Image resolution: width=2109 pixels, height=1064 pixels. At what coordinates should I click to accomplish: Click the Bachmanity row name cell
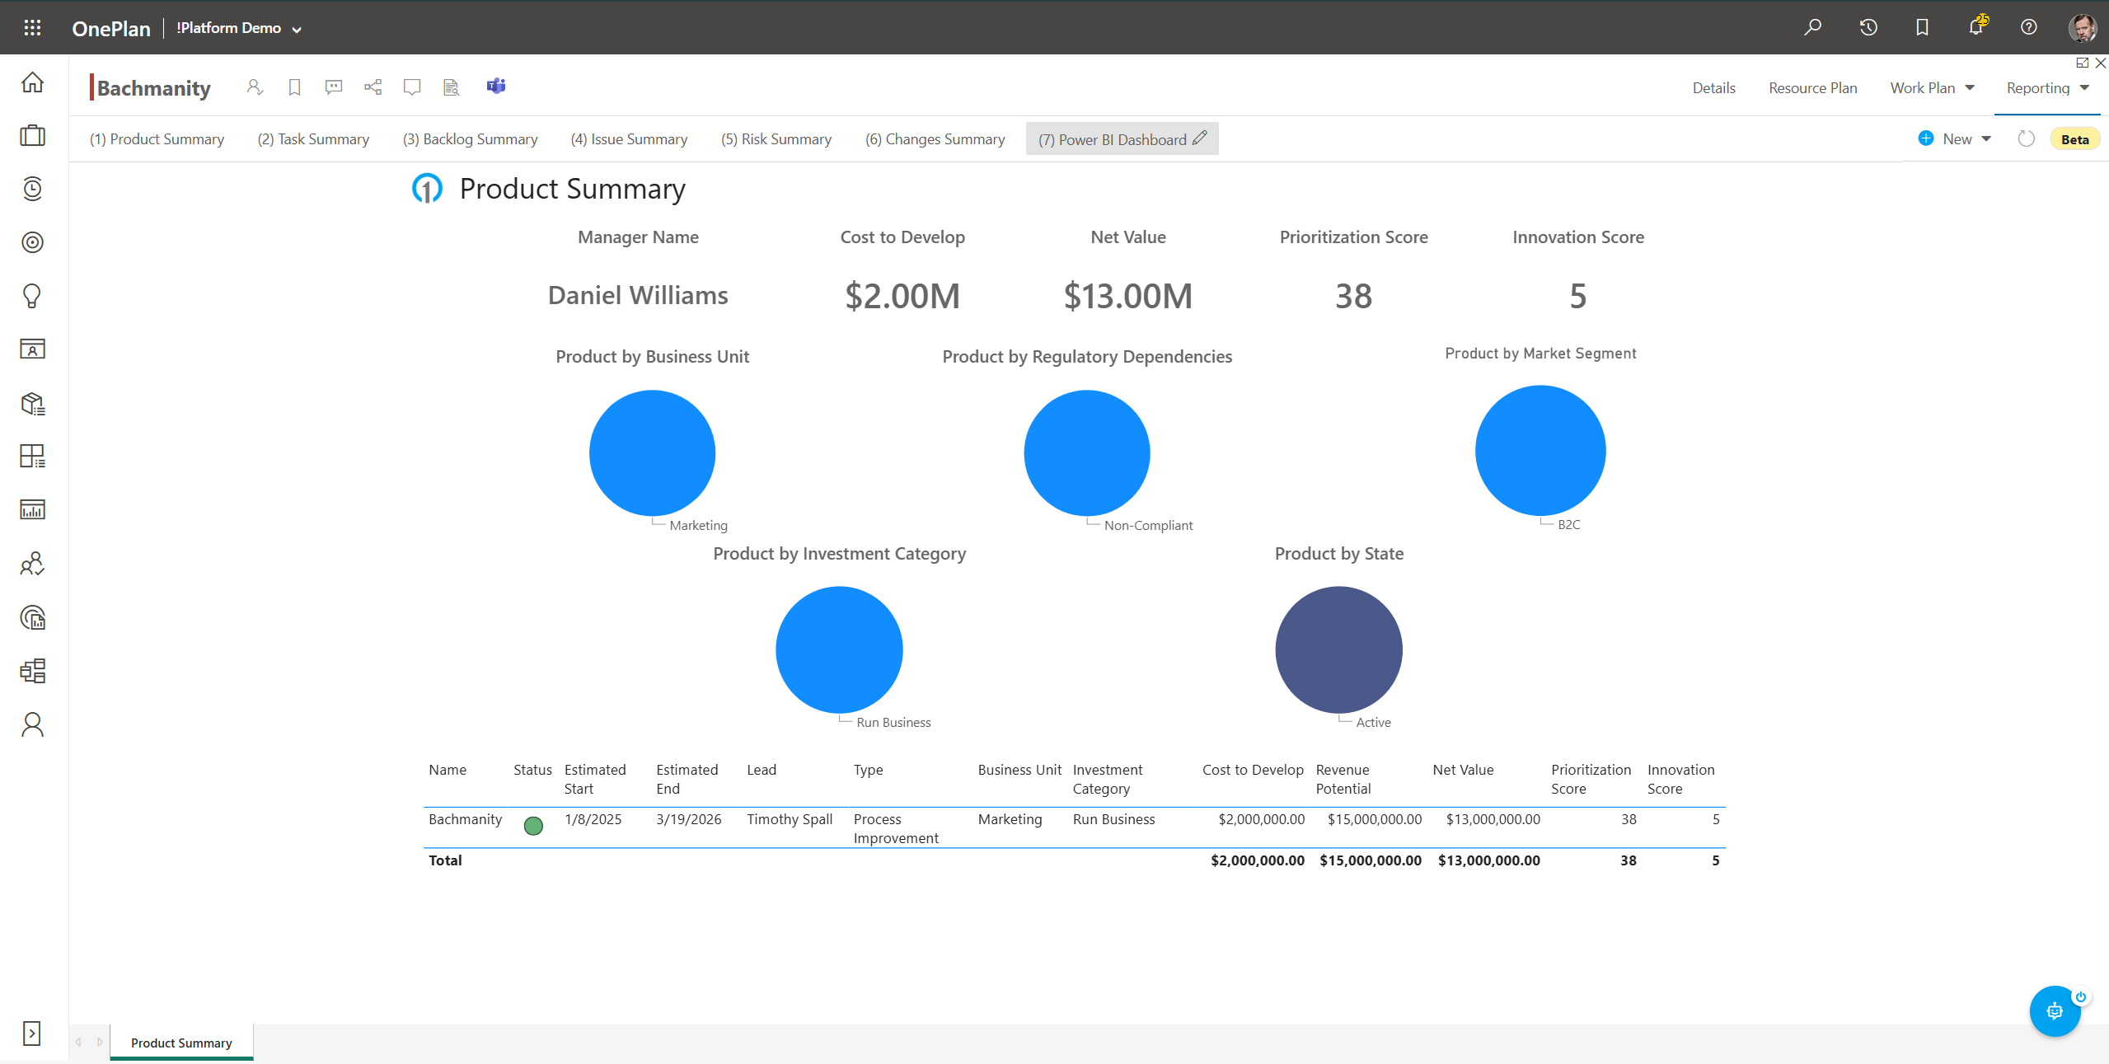click(465, 819)
